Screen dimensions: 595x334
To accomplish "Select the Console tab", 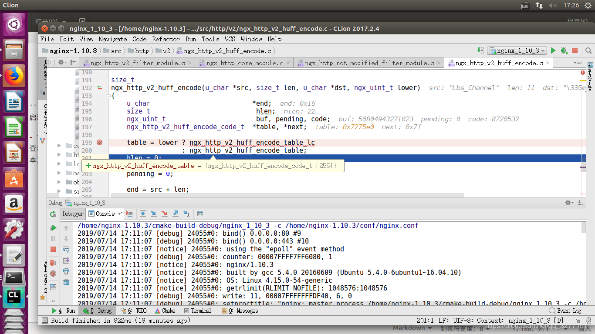I will pyautogui.click(x=105, y=214).
